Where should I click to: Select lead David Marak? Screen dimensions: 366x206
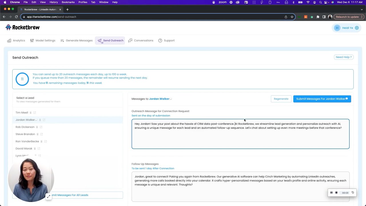24,149
